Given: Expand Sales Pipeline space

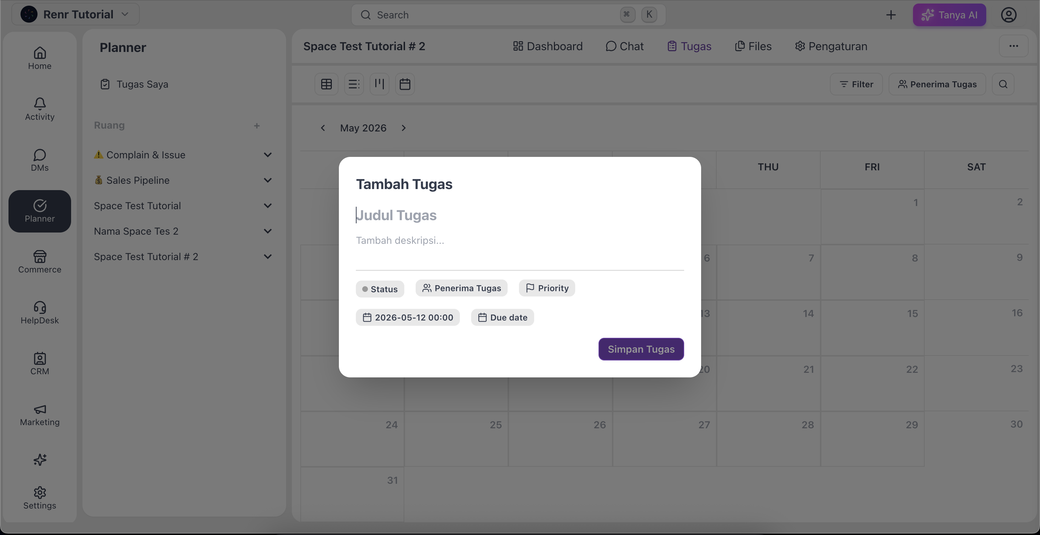Looking at the screenshot, I should 267,180.
